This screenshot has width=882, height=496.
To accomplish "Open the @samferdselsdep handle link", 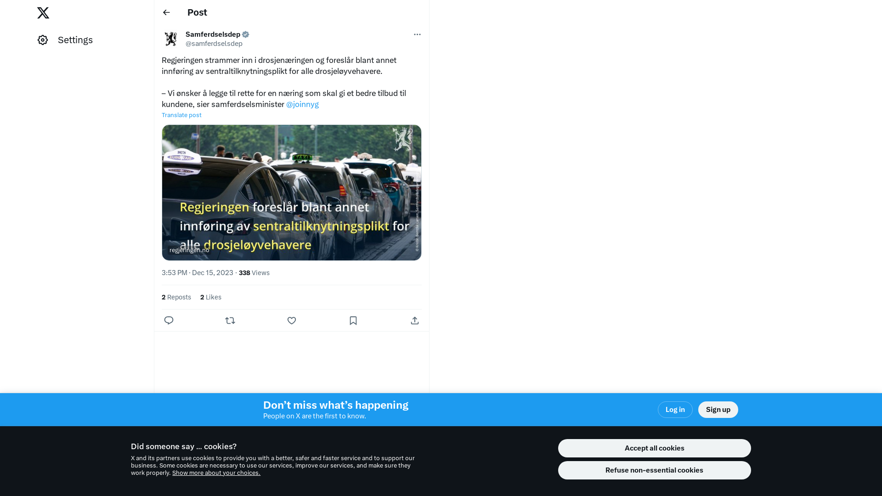I will pos(214,44).
